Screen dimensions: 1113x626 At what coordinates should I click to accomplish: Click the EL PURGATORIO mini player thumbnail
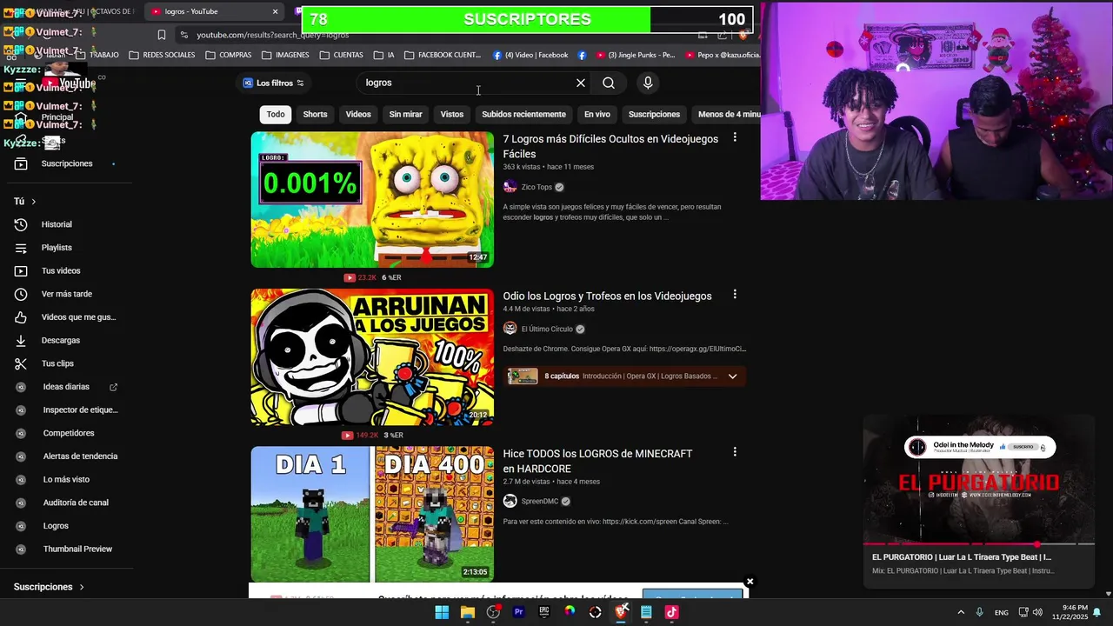pyautogui.click(x=979, y=480)
